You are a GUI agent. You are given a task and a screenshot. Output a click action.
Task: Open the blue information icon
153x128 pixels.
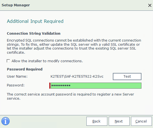tap(6, 121)
